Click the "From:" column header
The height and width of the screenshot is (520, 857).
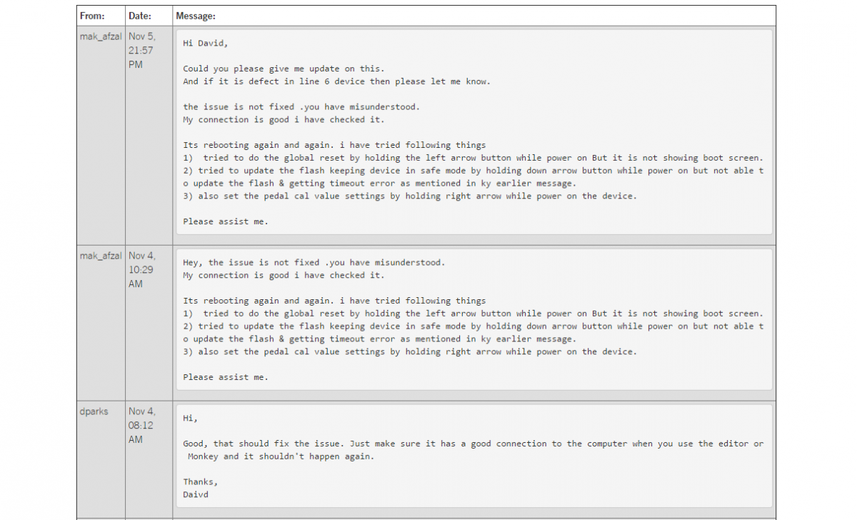point(92,16)
